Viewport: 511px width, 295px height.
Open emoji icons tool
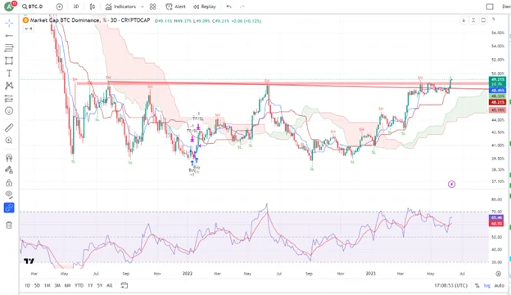click(9, 111)
